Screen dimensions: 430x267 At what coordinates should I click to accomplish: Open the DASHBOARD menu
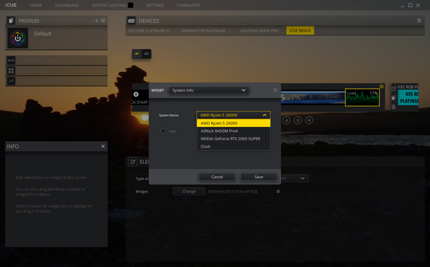pyautogui.click(x=67, y=5)
